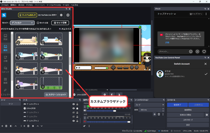The width and height of the screenshot is (210, 133).
Task: Select the 前景 category in Alive Studio sidebar
Action: 5,48
